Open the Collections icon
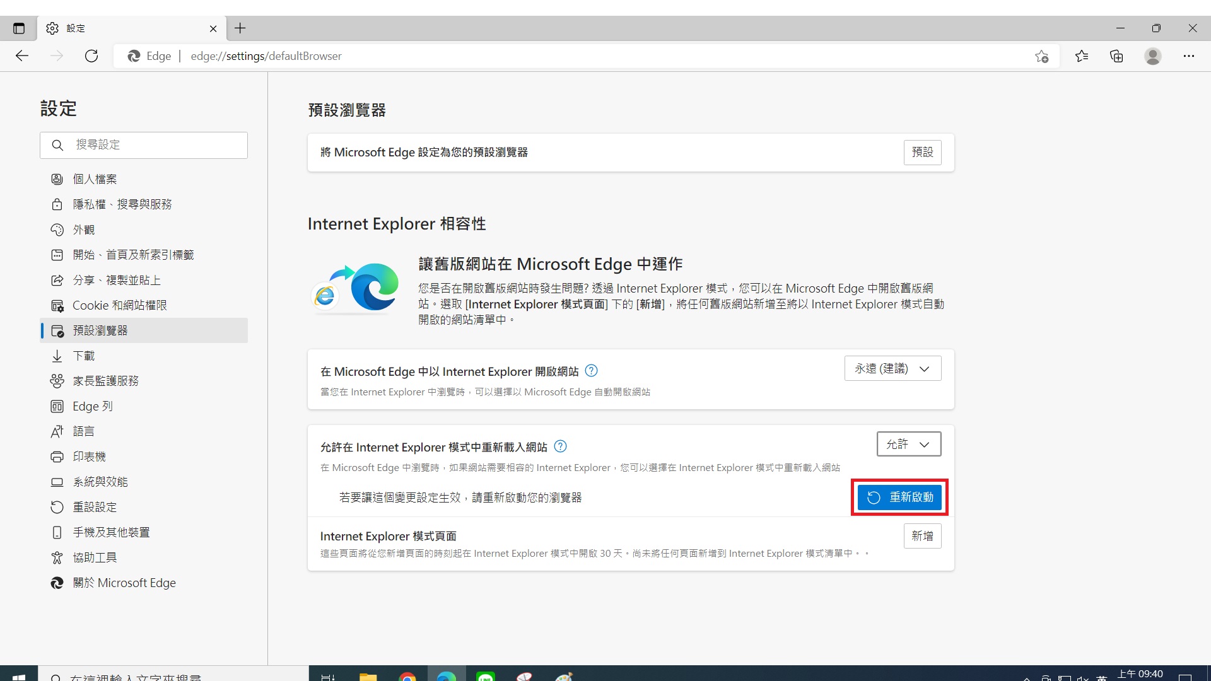This screenshot has height=681, width=1211. pos(1116,56)
